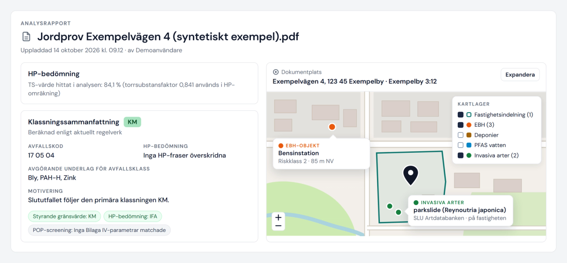Enable the Deponier layer checkbox

[460, 135]
